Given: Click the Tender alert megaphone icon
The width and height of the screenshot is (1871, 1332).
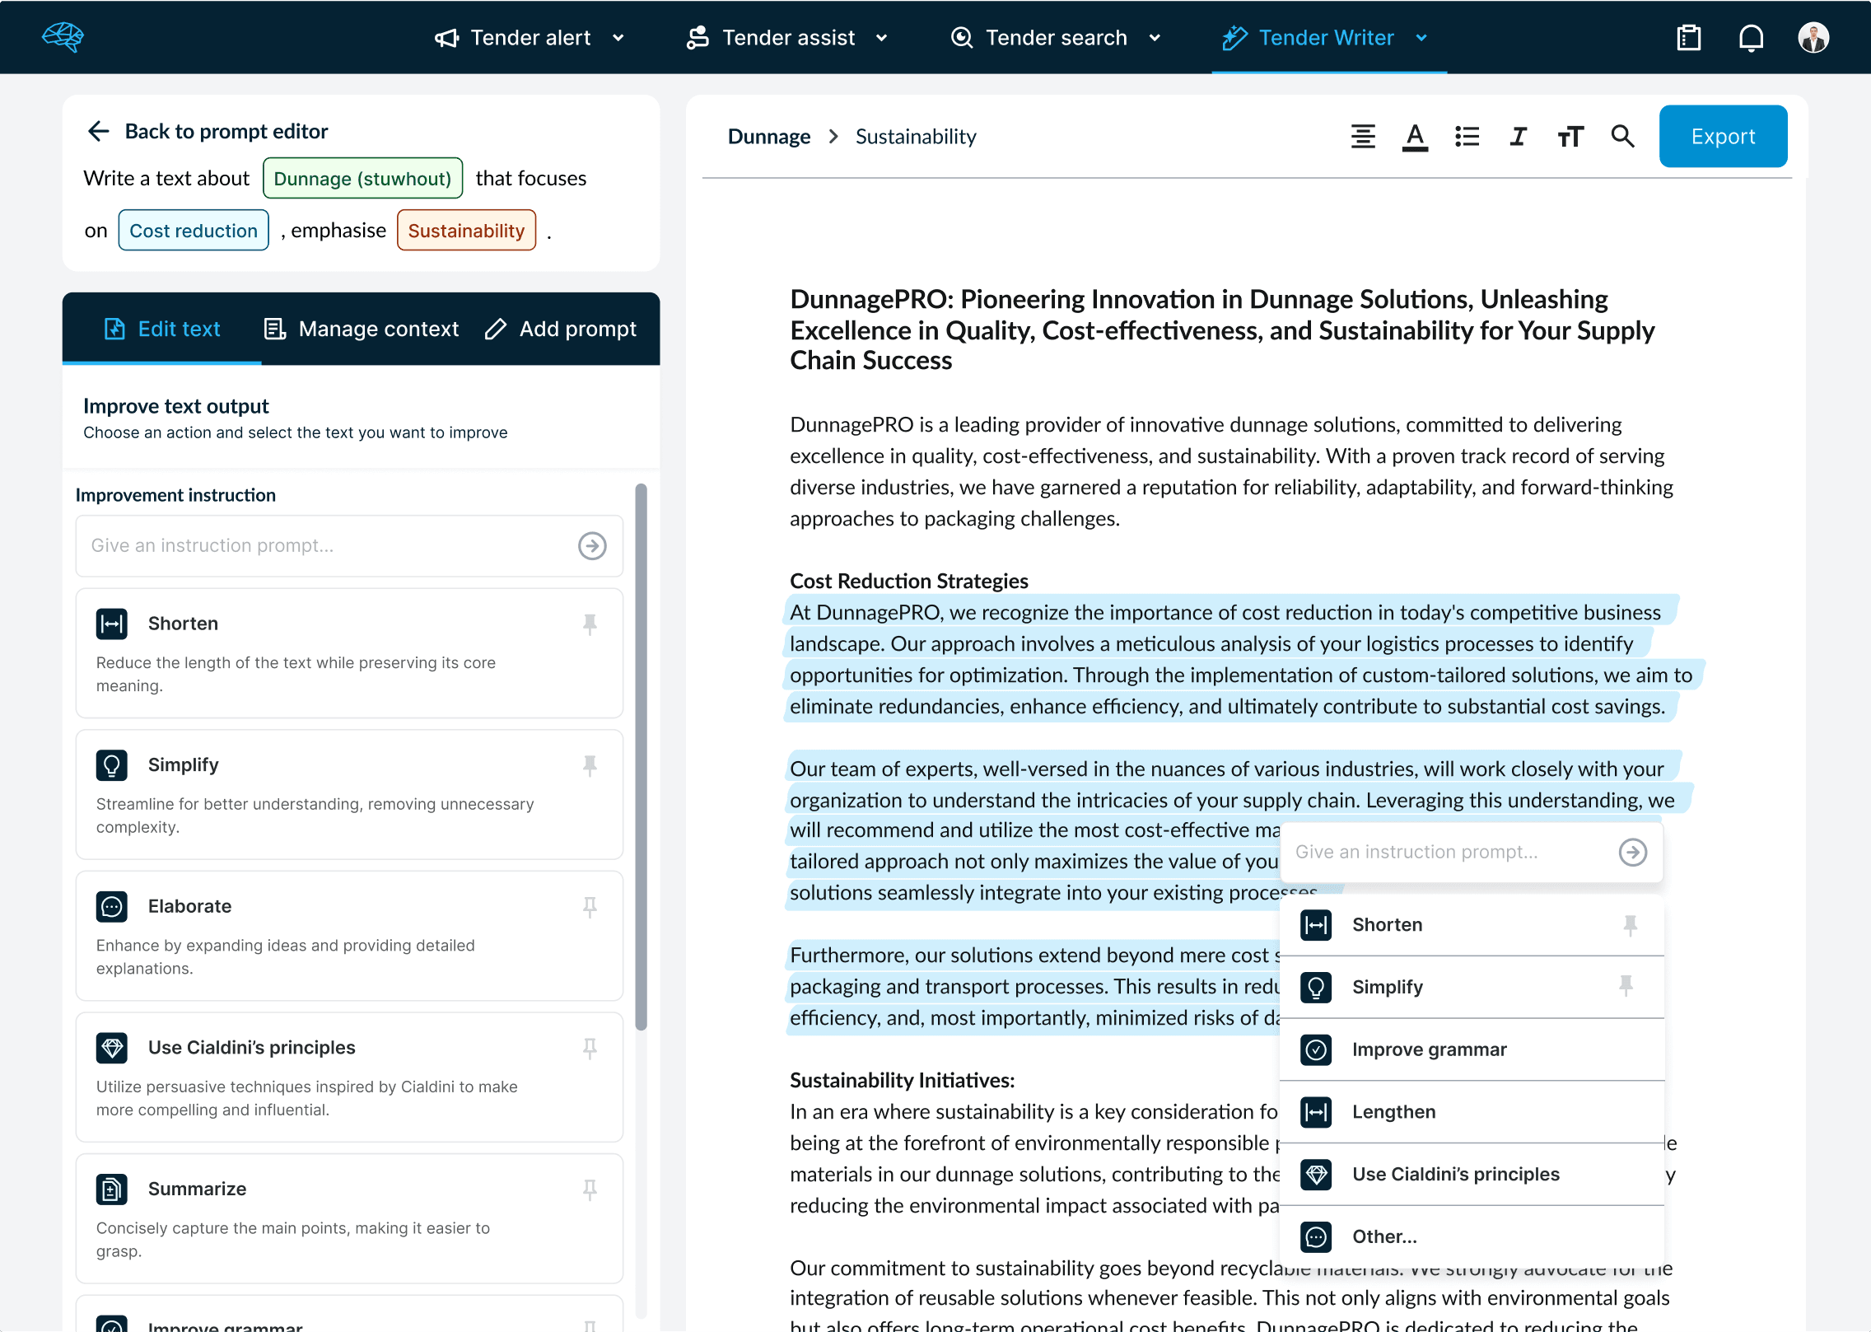Looking at the screenshot, I should [x=446, y=38].
